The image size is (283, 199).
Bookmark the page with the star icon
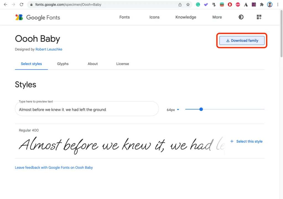point(188,4)
